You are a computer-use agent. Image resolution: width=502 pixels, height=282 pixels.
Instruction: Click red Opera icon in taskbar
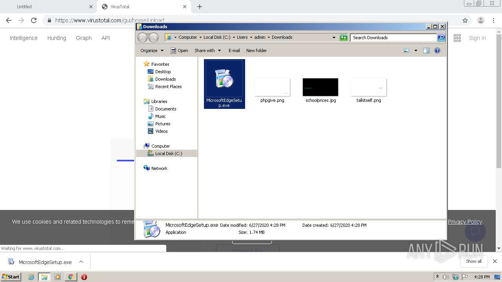(x=84, y=277)
